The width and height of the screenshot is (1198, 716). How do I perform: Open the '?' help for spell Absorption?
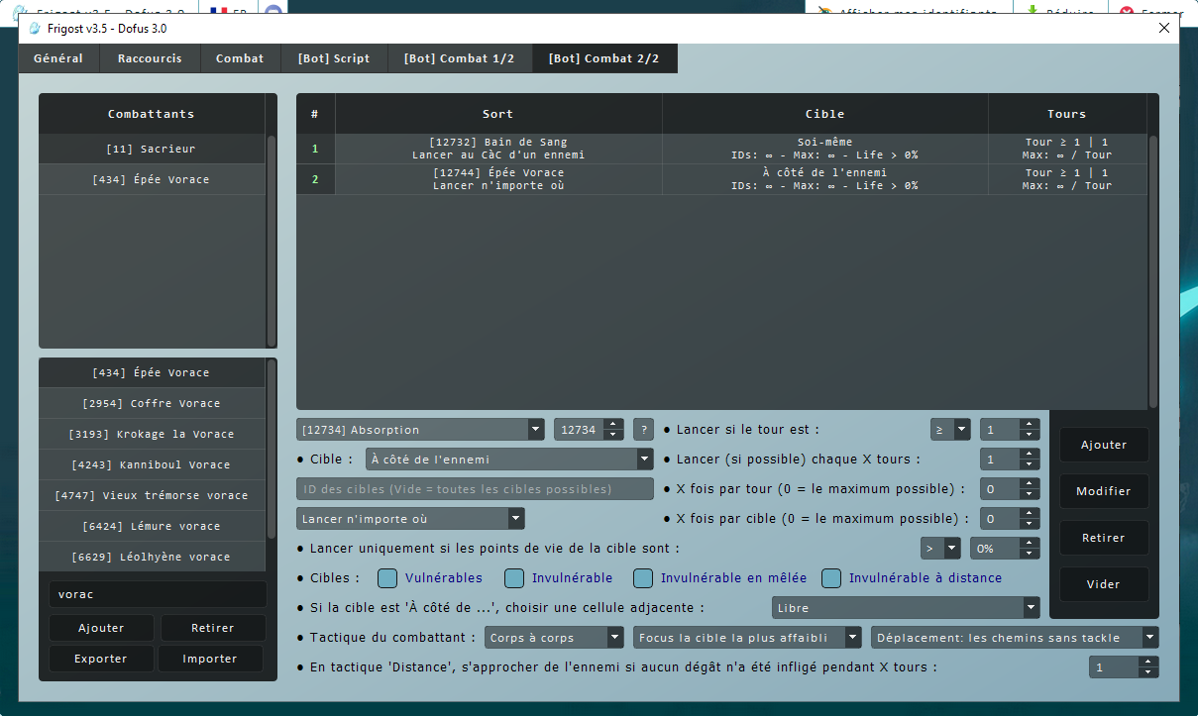point(643,429)
